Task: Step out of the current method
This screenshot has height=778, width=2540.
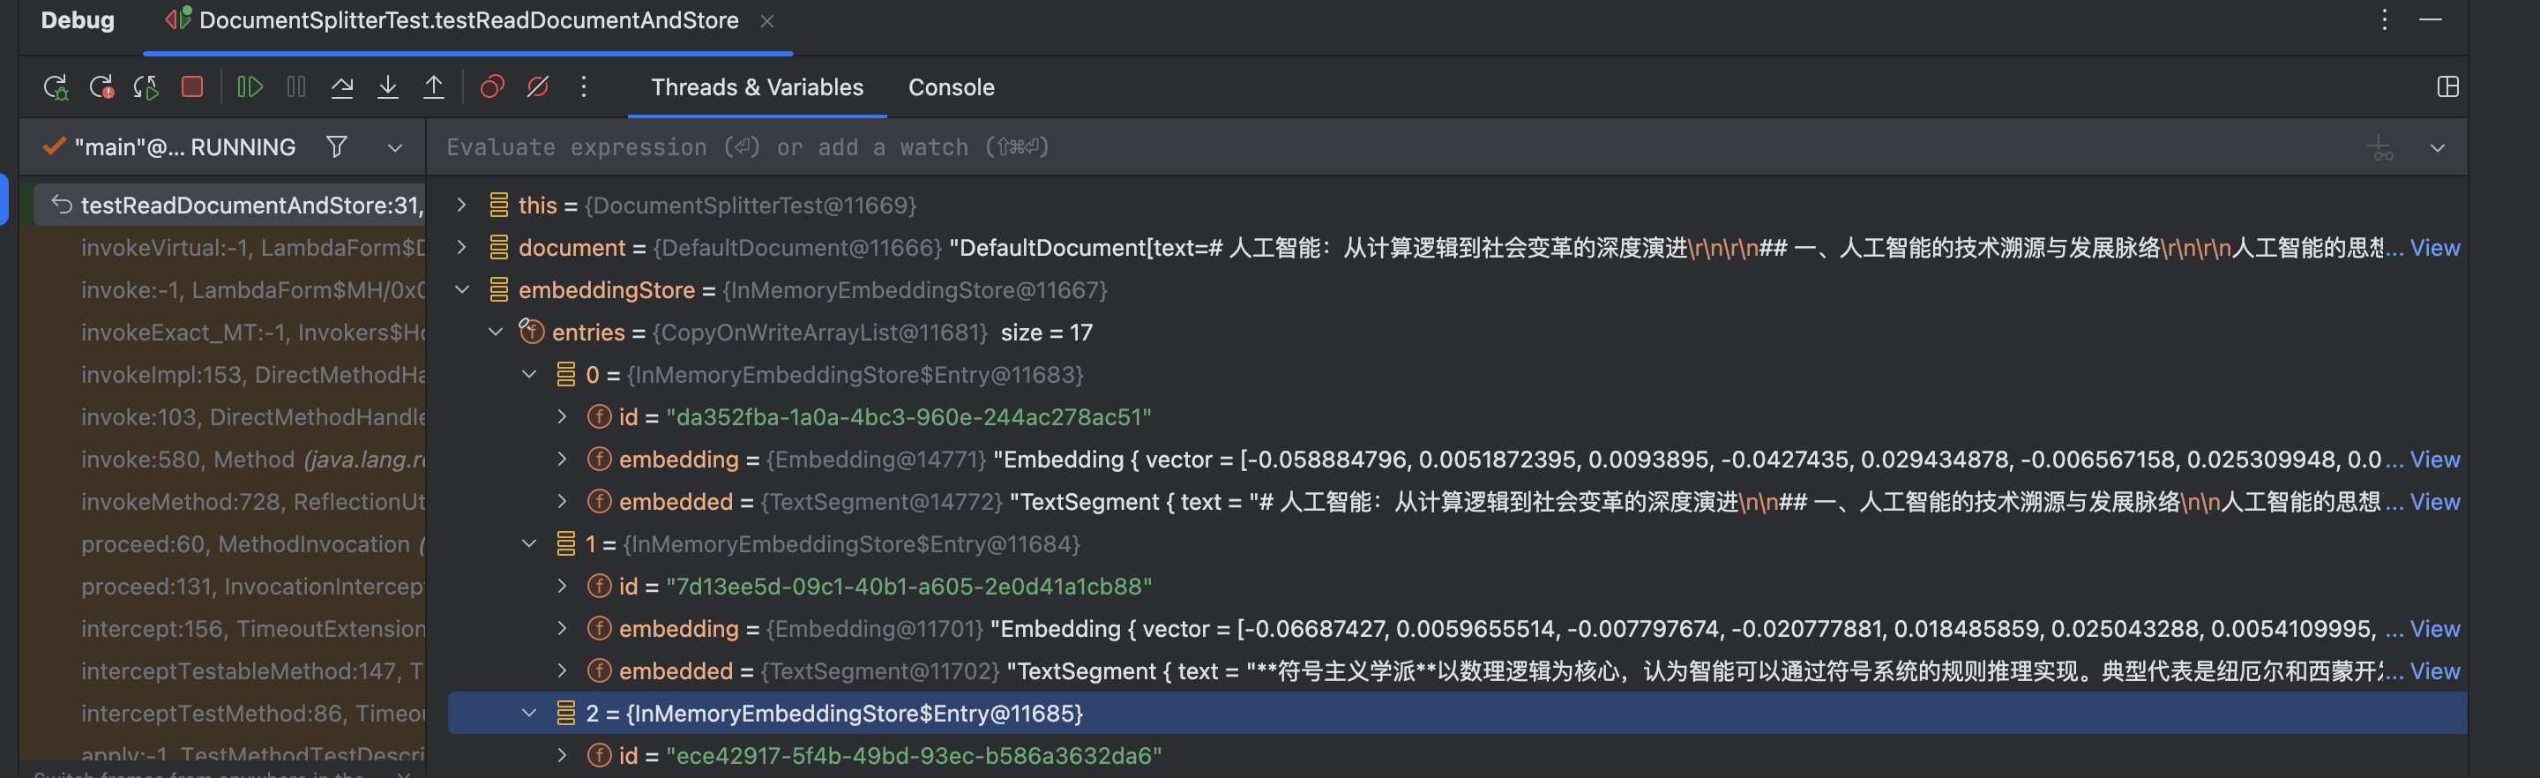Action: [434, 87]
